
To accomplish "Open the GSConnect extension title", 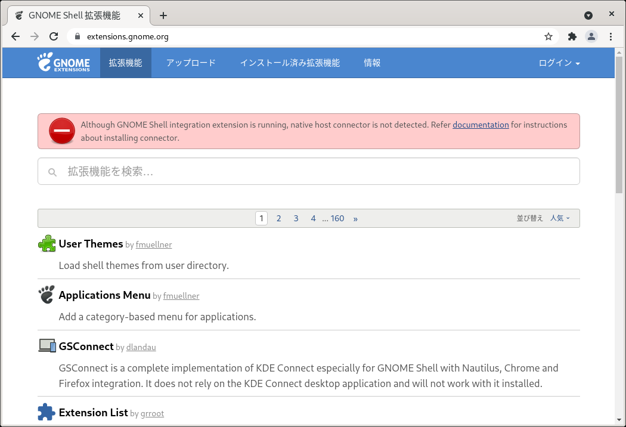I will pyautogui.click(x=86, y=346).
